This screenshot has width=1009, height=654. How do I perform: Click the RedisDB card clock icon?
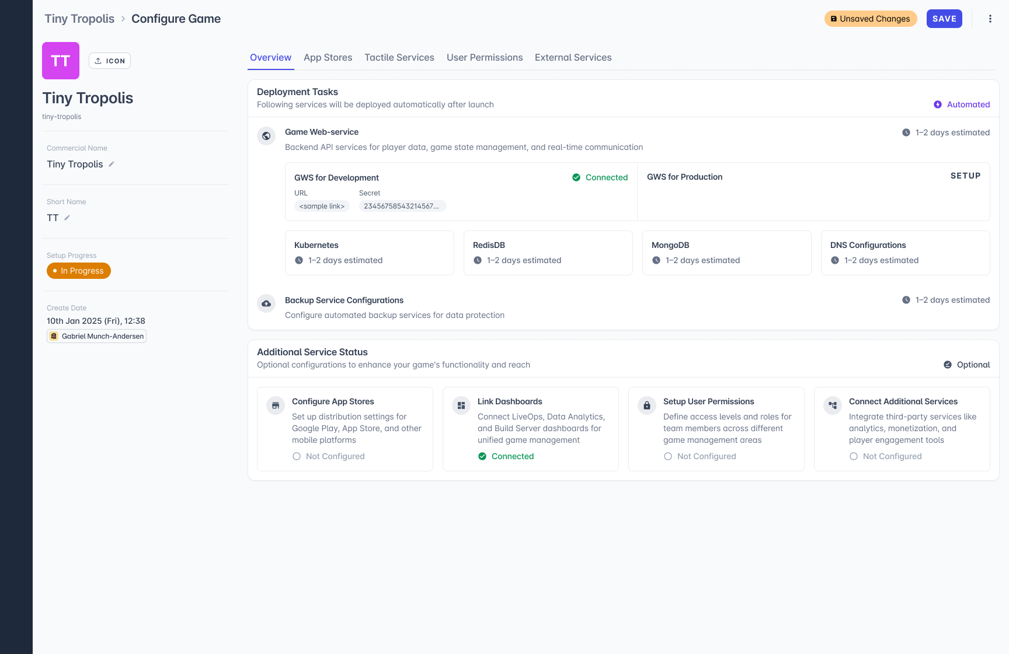coord(478,260)
